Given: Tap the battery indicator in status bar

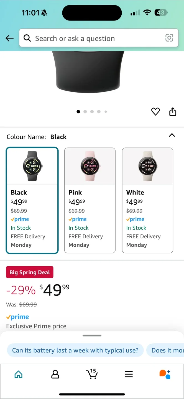Looking at the screenshot, I should pos(161,12).
